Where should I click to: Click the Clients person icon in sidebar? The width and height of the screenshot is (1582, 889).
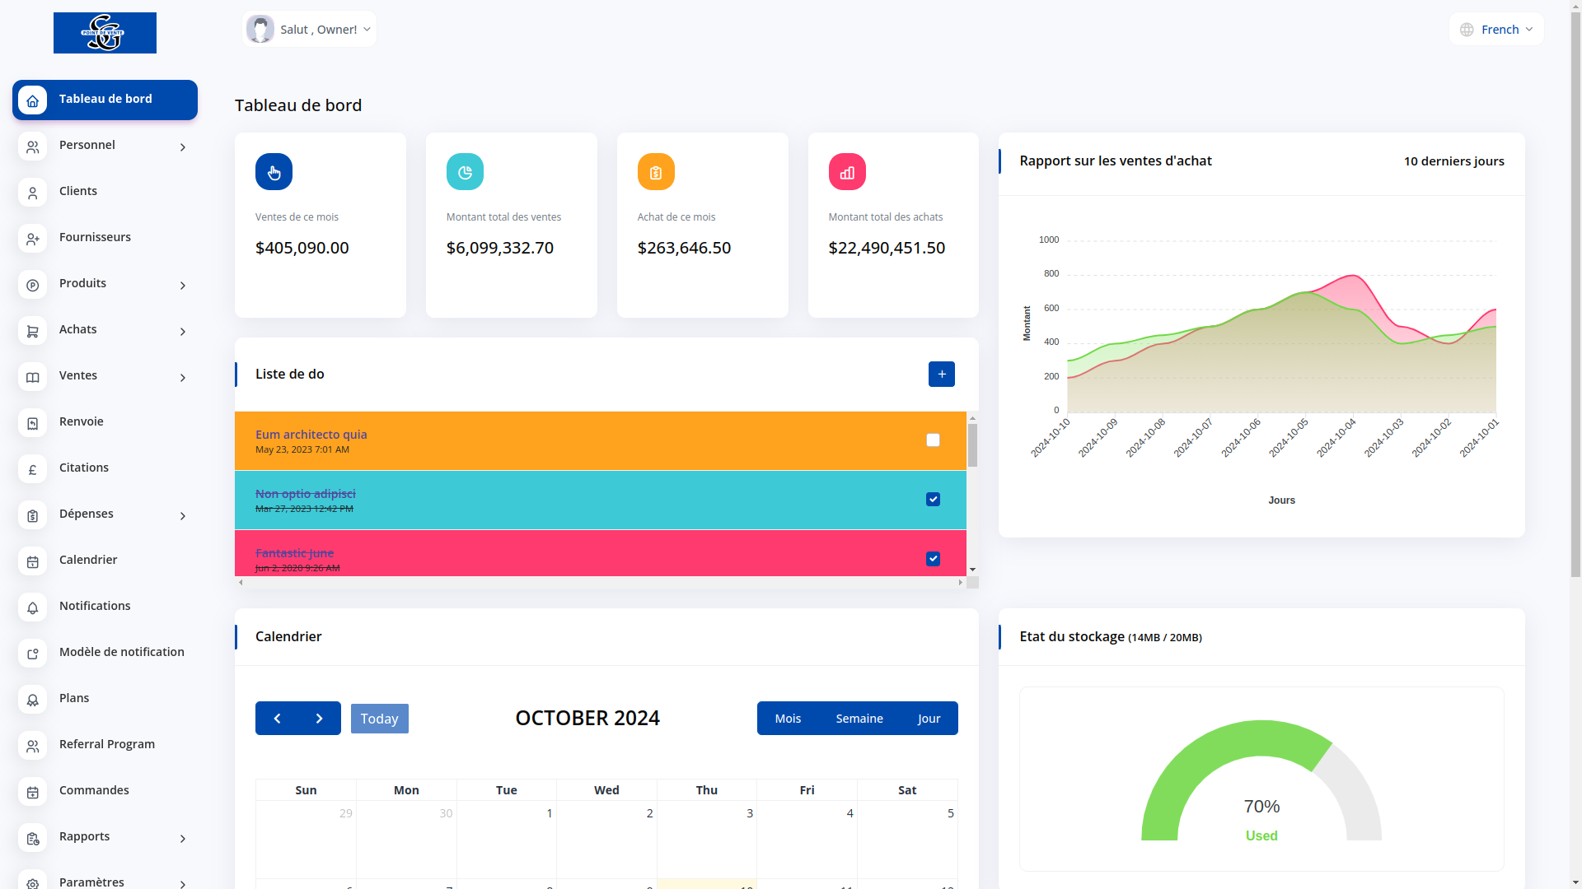click(32, 193)
